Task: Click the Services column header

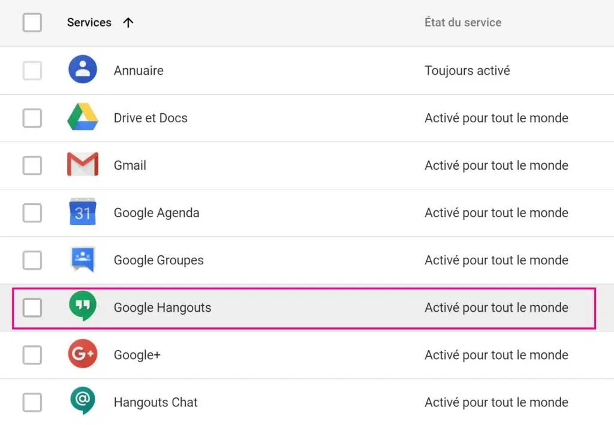Action: (89, 23)
